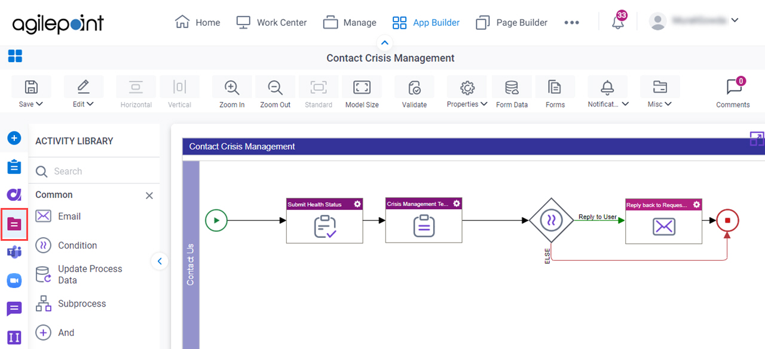
Task: Switch to App Builder
Action: click(x=426, y=22)
